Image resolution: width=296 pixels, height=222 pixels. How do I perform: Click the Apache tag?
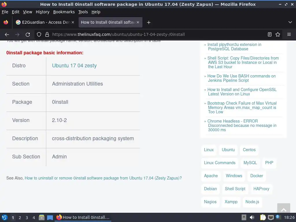click(x=211, y=176)
